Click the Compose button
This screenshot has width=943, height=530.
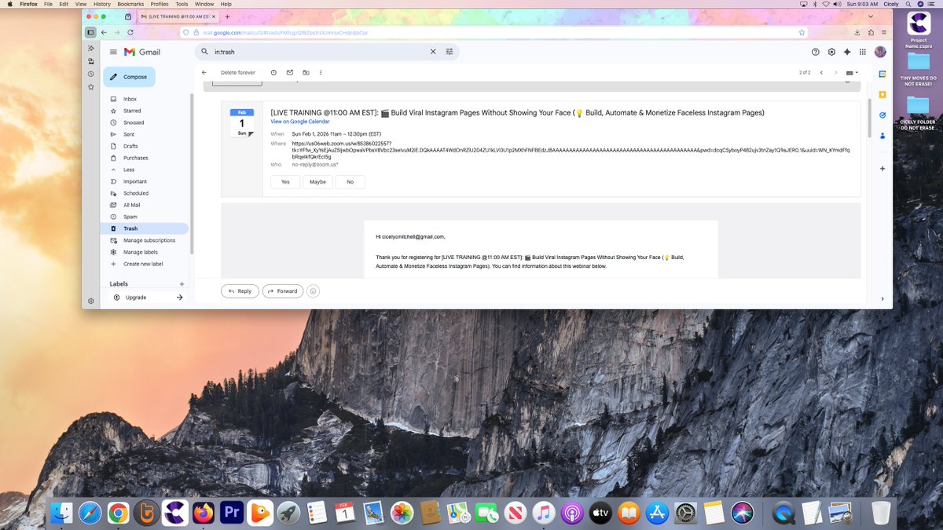[x=129, y=77]
